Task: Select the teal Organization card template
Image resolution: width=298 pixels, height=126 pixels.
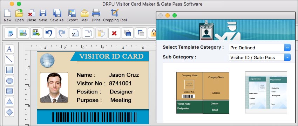Action: coord(266,92)
